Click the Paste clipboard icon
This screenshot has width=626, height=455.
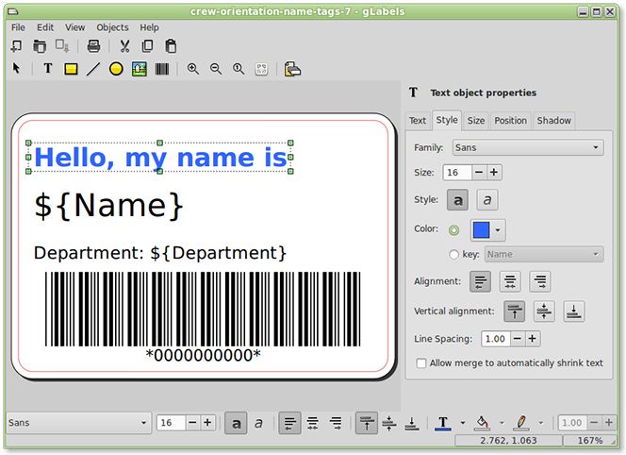click(x=171, y=46)
